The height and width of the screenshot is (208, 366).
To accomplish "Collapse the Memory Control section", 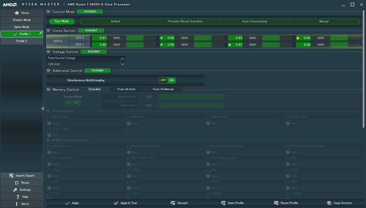I will tap(48, 89).
